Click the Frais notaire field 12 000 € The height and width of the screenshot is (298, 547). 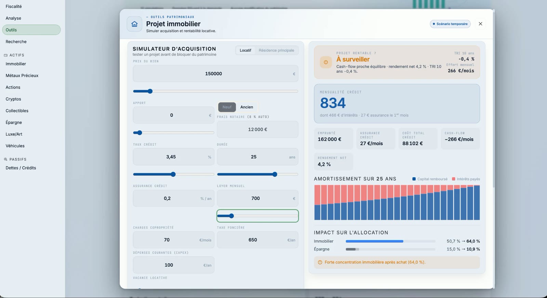pyautogui.click(x=257, y=130)
